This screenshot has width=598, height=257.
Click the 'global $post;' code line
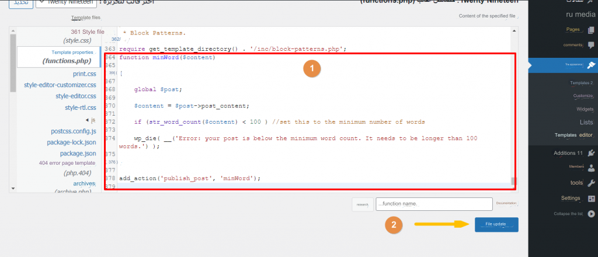[x=158, y=89]
